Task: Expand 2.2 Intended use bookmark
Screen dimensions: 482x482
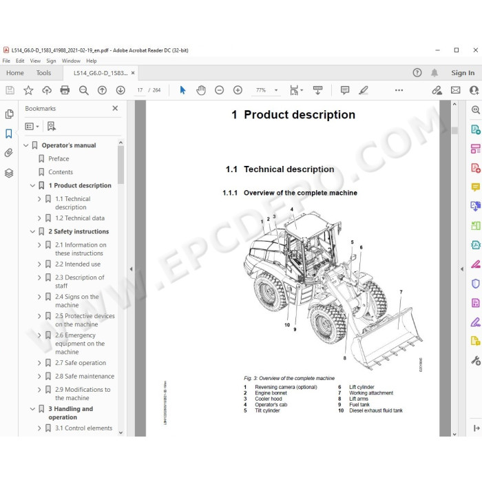Action: coord(39,264)
